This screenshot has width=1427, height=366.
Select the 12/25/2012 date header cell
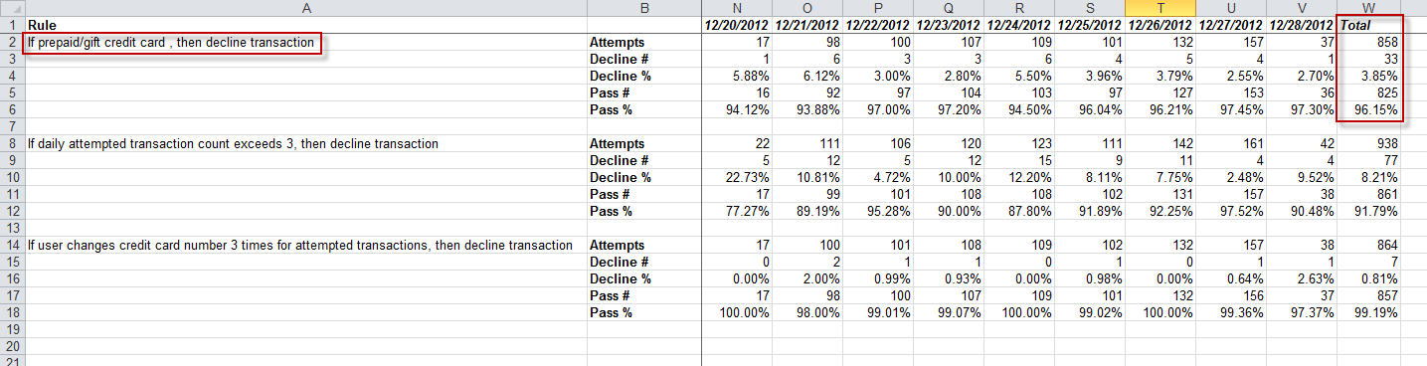point(1090,25)
